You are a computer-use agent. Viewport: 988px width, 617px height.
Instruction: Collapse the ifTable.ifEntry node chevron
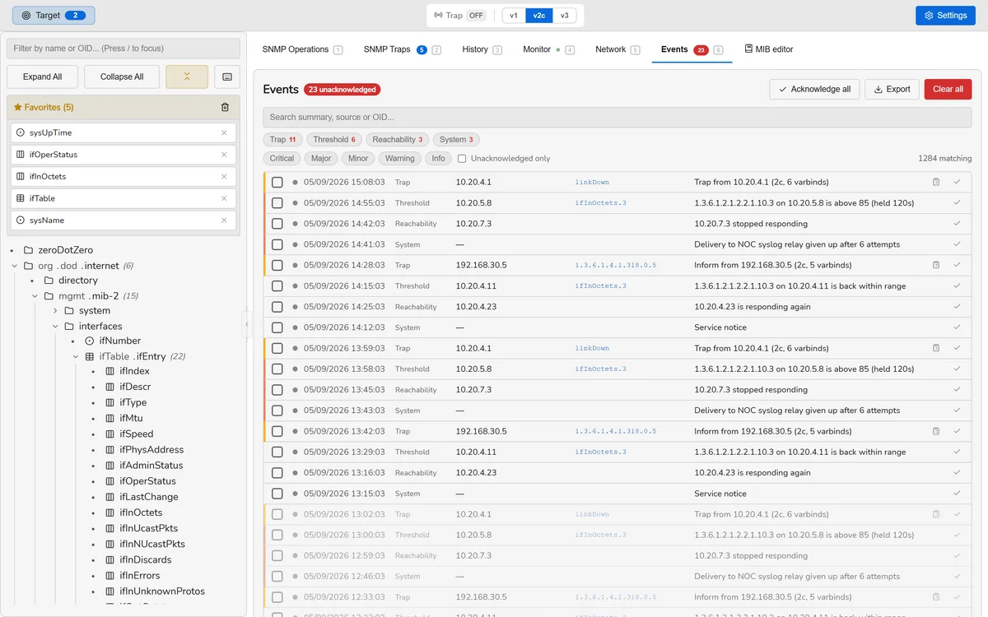76,357
